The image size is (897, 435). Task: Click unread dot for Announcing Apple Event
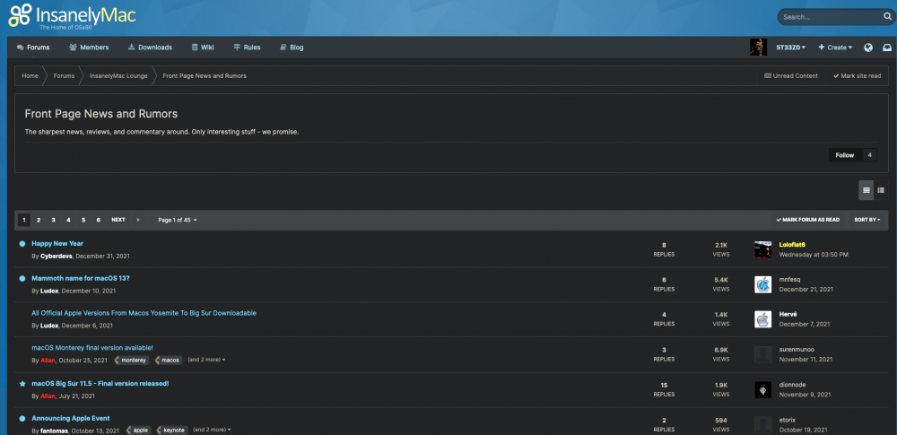click(x=22, y=418)
